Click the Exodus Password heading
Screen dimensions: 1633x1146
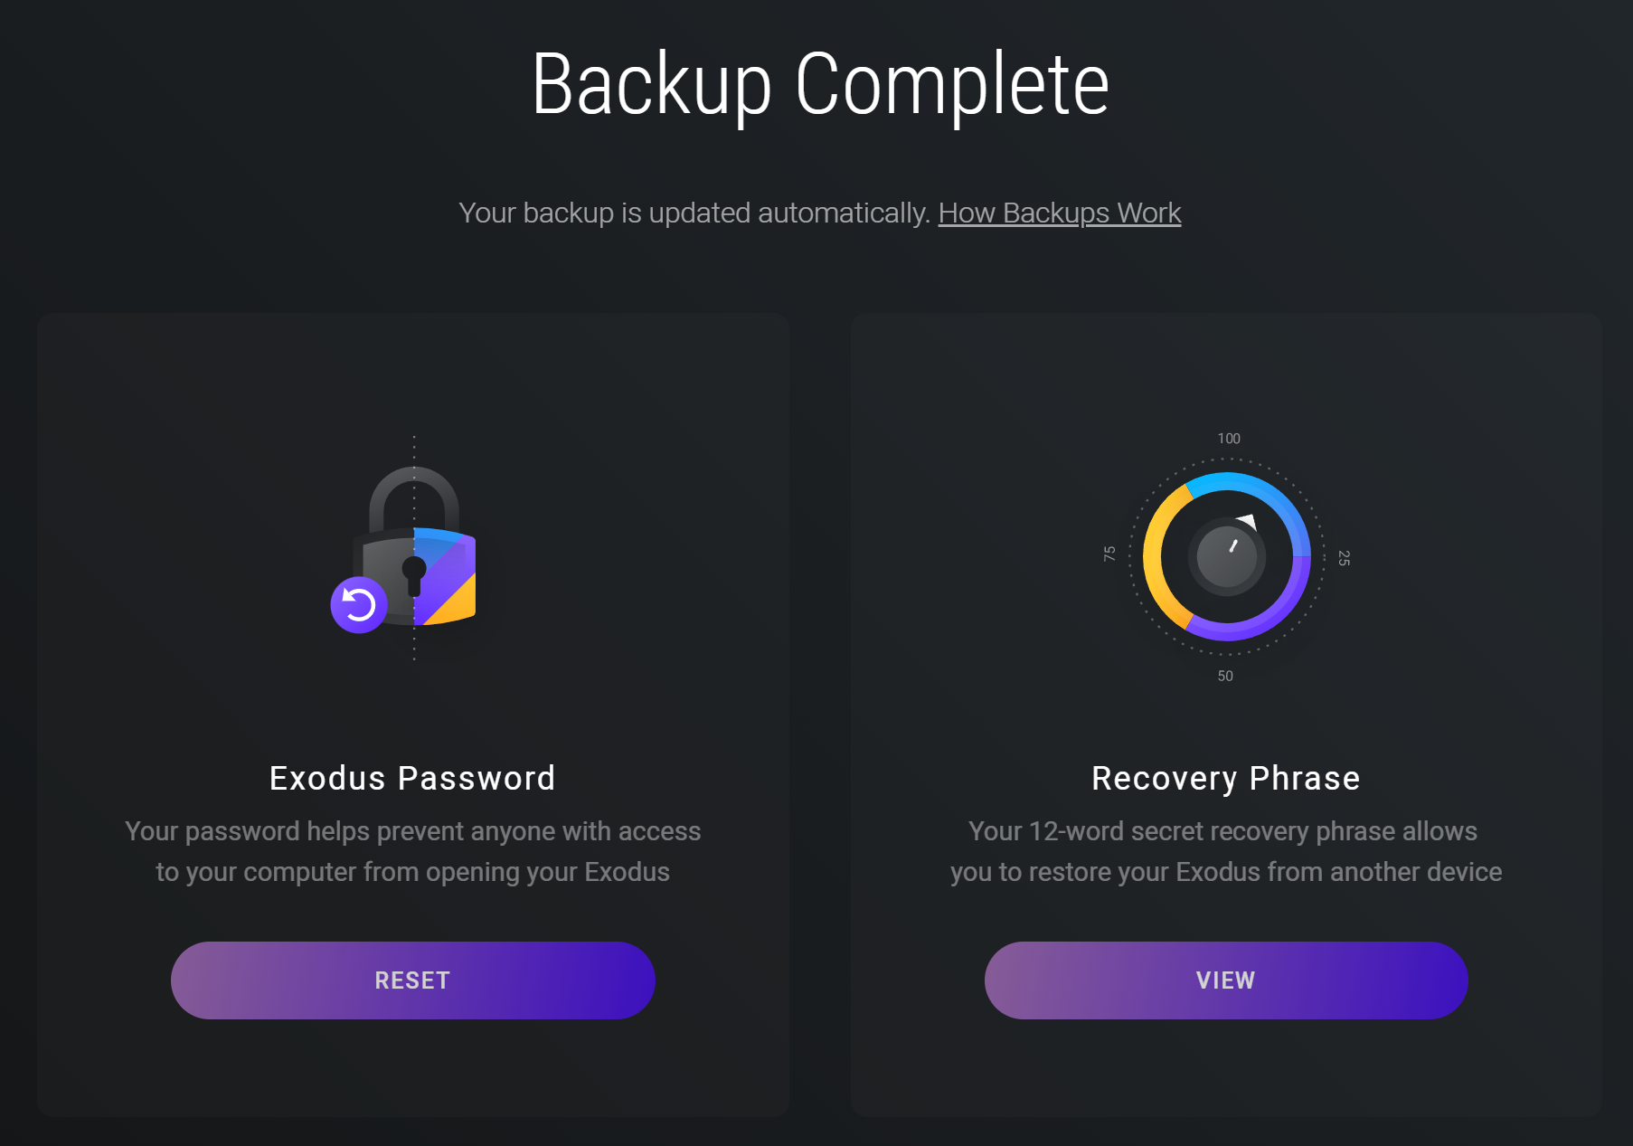412,778
